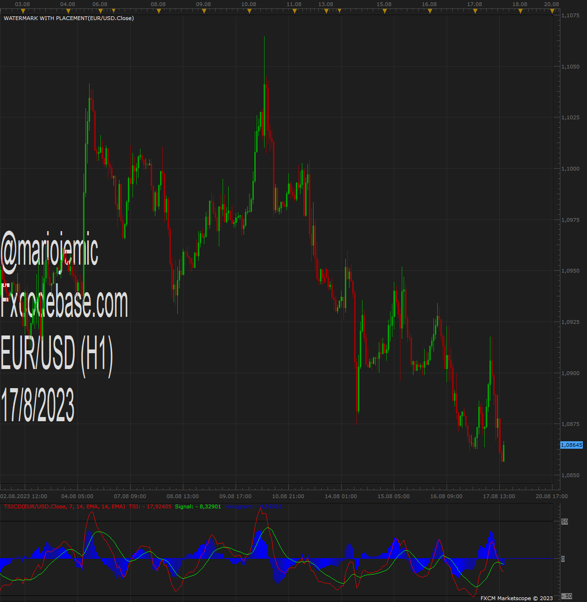Click the 18.08 day marker triangle
Image resolution: width=587 pixels, height=602 pixels.
click(x=521, y=11)
